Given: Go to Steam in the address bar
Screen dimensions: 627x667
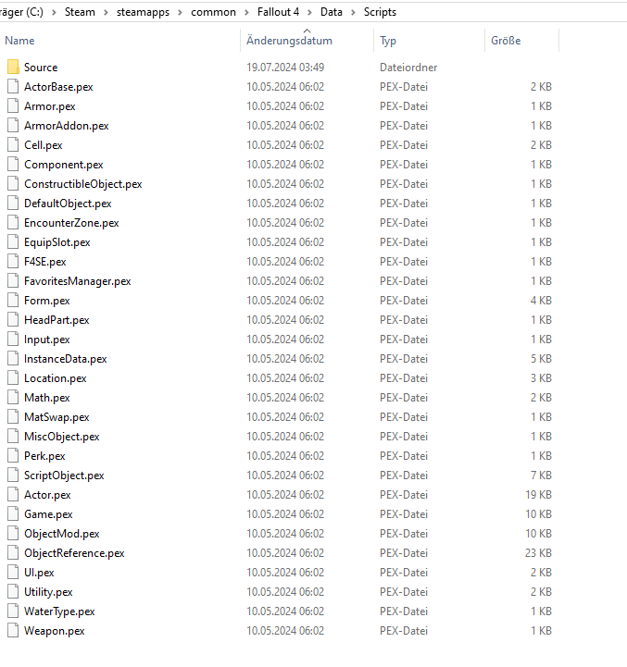Looking at the screenshot, I should [80, 12].
